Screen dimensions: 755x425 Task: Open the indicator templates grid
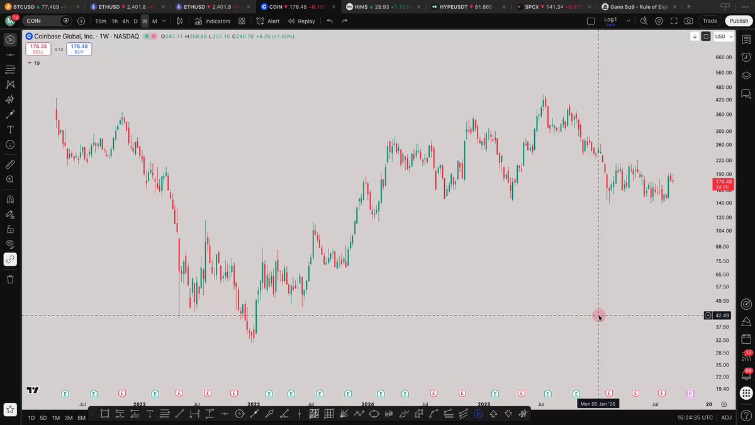tap(242, 21)
